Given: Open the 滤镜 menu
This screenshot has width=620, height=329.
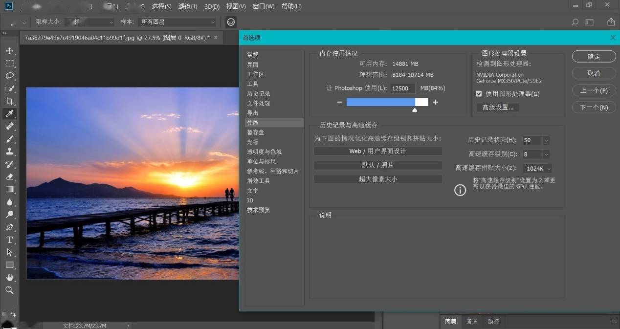Looking at the screenshot, I should [188, 6].
